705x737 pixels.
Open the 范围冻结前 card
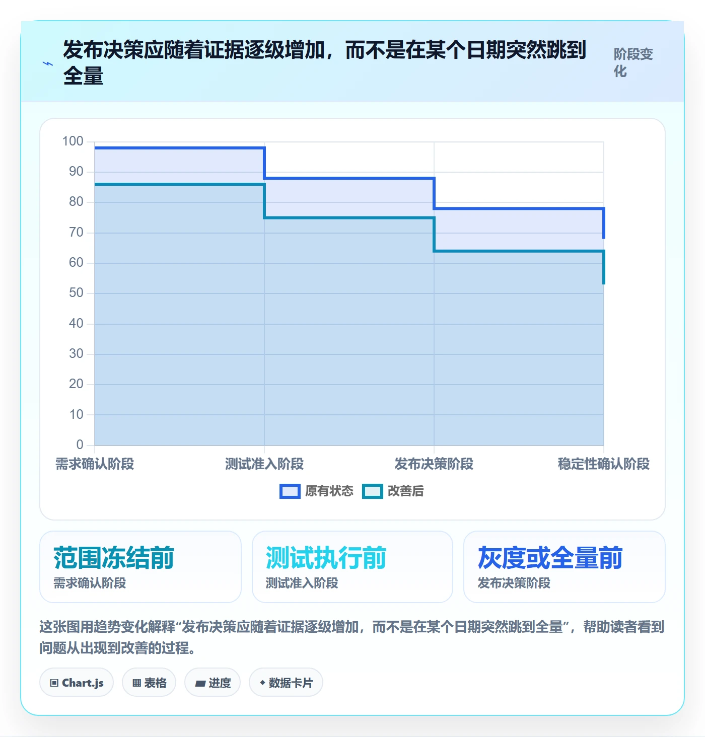click(140, 567)
